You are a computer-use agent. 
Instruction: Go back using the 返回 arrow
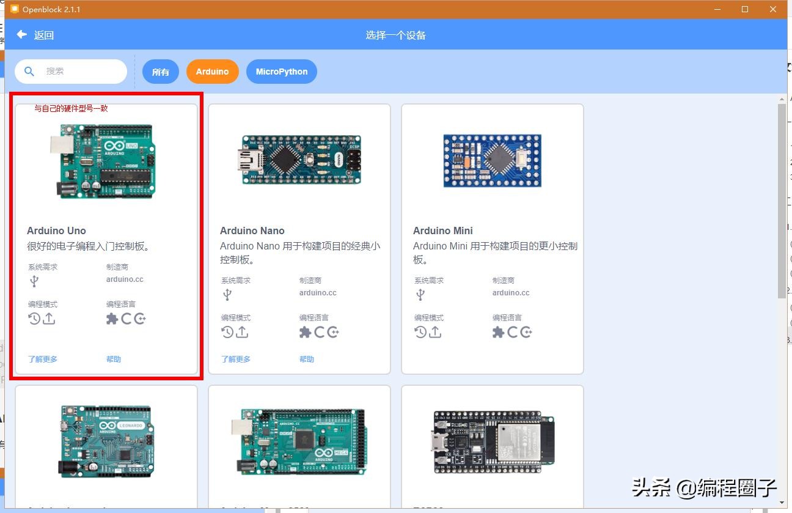(x=22, y=35)
